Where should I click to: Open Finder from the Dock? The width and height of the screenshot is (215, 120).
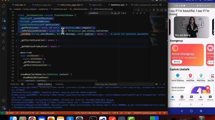pyautogui.click(x=13, y=118)
